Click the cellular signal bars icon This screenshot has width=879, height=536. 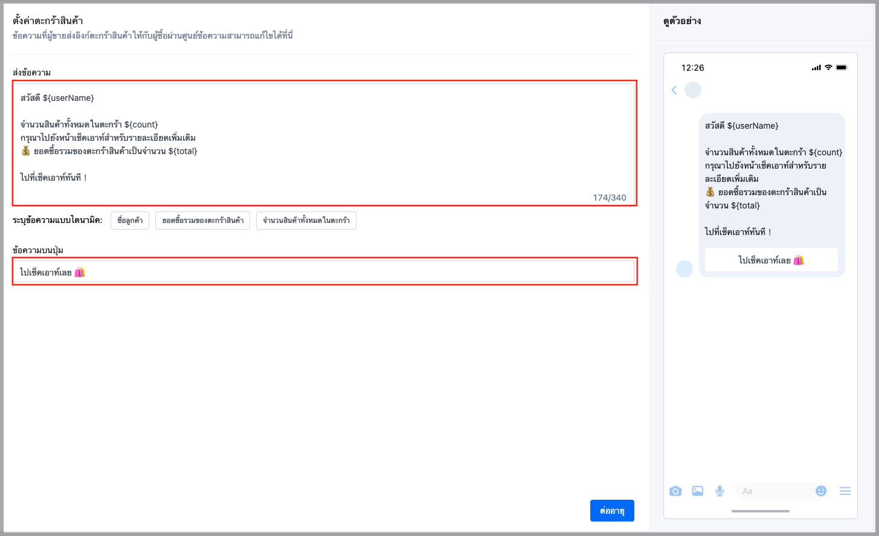[816, 68]
